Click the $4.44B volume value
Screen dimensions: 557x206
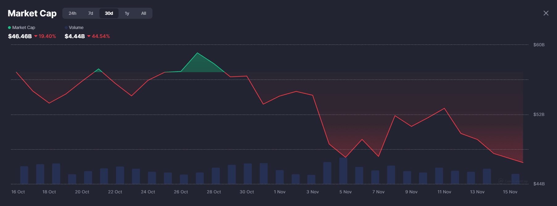click(x=75, y=36)
